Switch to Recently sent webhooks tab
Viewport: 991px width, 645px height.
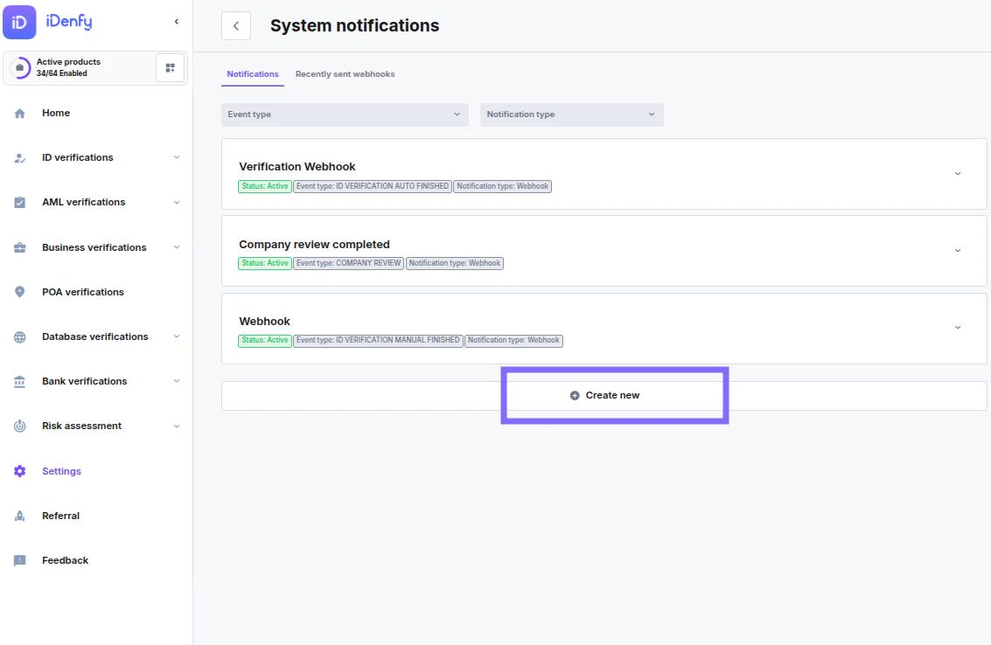(x=345, y=74)
